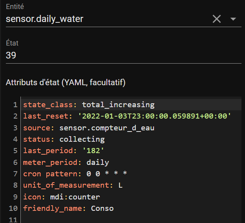Click the last_period '182' value

point(93,151)
